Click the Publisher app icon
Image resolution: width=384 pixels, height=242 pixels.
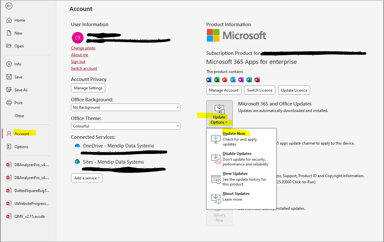point(249,80)
